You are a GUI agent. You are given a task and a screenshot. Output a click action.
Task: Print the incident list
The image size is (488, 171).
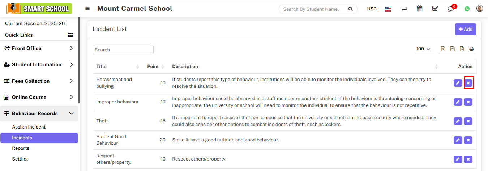471,49
